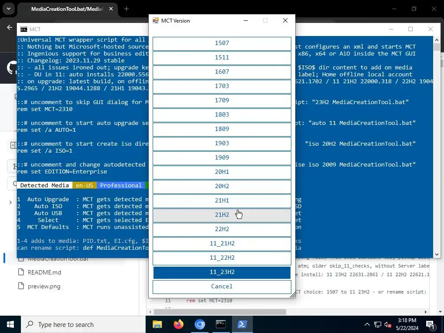Click the GitHub logo in browser
The image size is (444, 333).
click(x=11, y=68)
